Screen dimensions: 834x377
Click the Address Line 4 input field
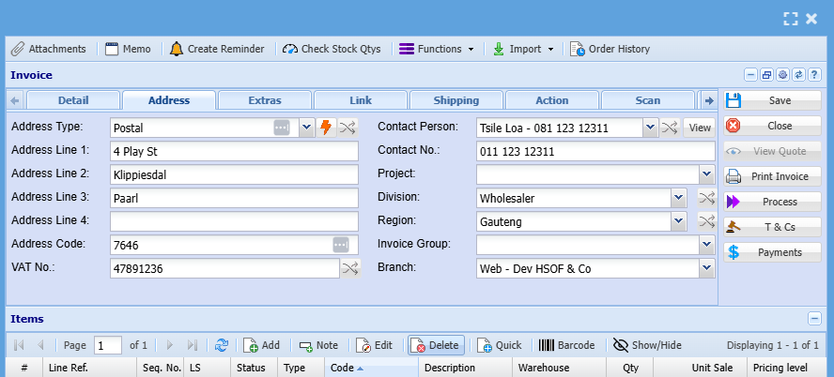click(234, 221)
